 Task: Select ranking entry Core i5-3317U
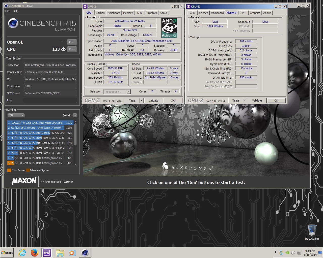pos(40,153)
